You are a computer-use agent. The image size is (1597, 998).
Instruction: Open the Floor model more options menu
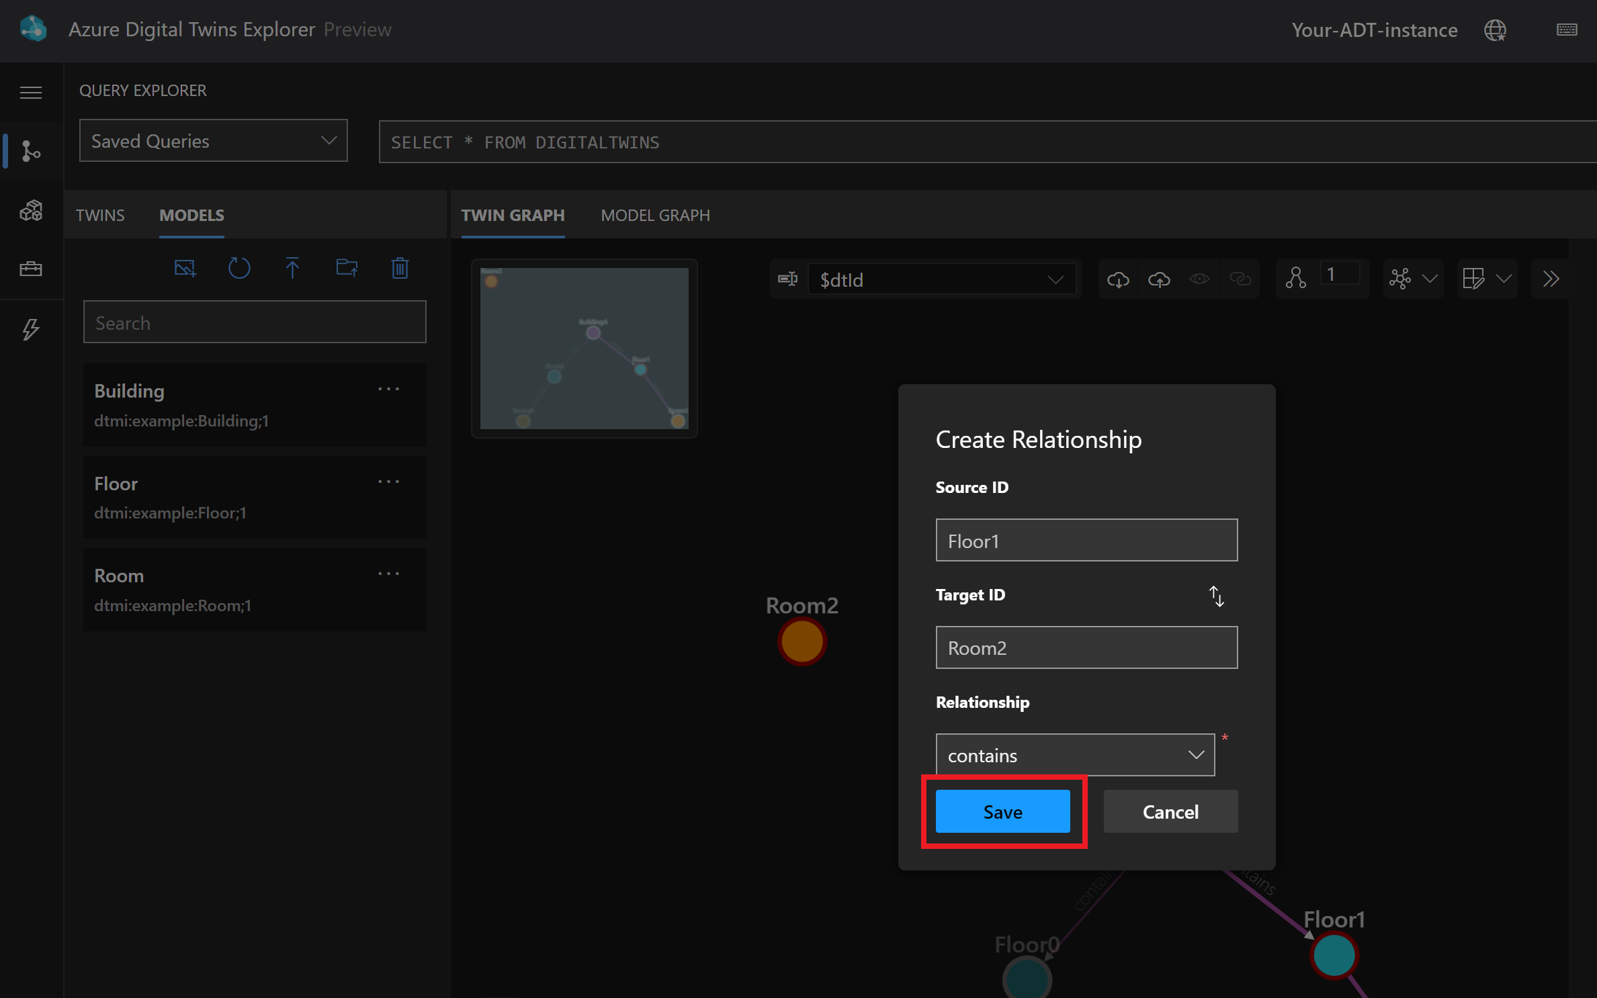(388, 482)
